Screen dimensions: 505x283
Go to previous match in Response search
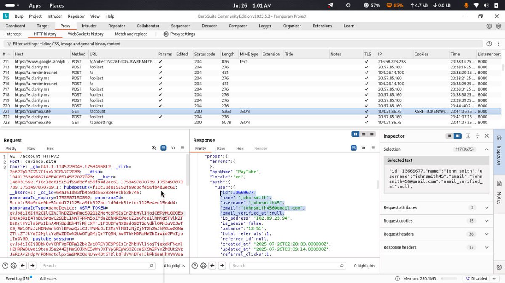click(x=213, y=266)
